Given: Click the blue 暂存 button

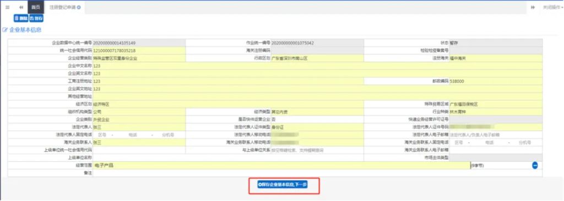Looking at the screenshot, I should 36,18.
